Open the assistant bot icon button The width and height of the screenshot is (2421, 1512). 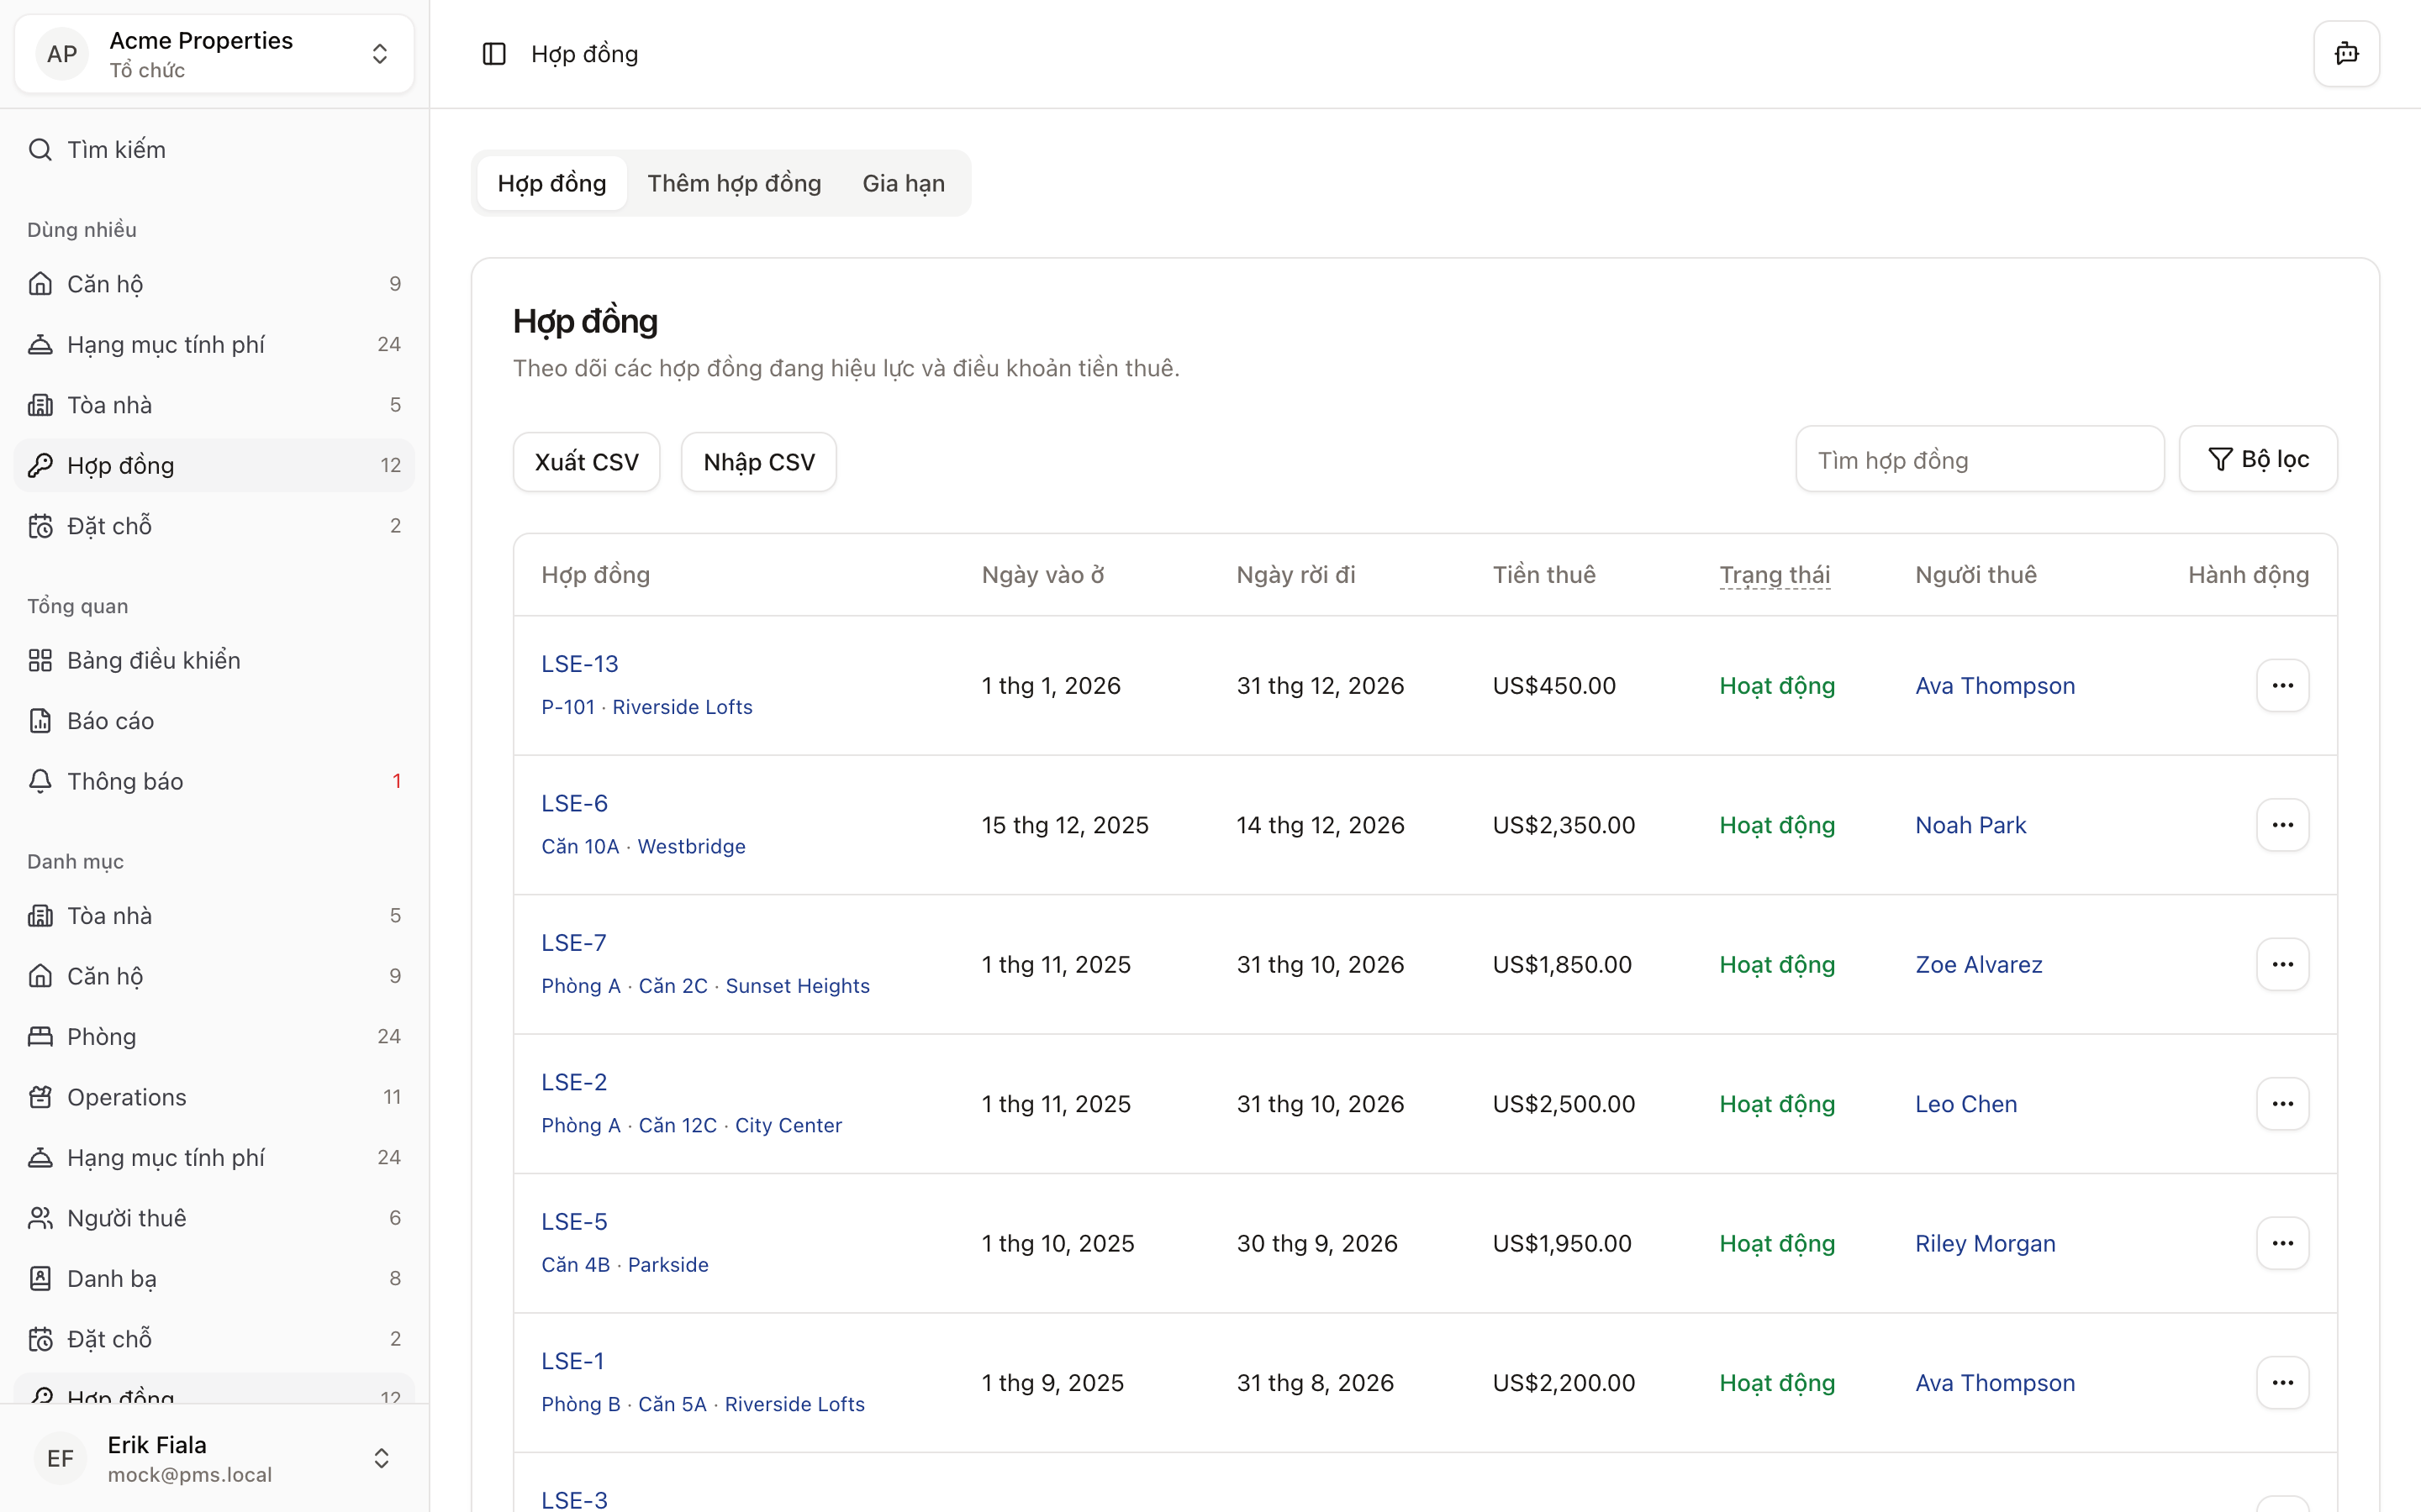(x=2346, y=54)
